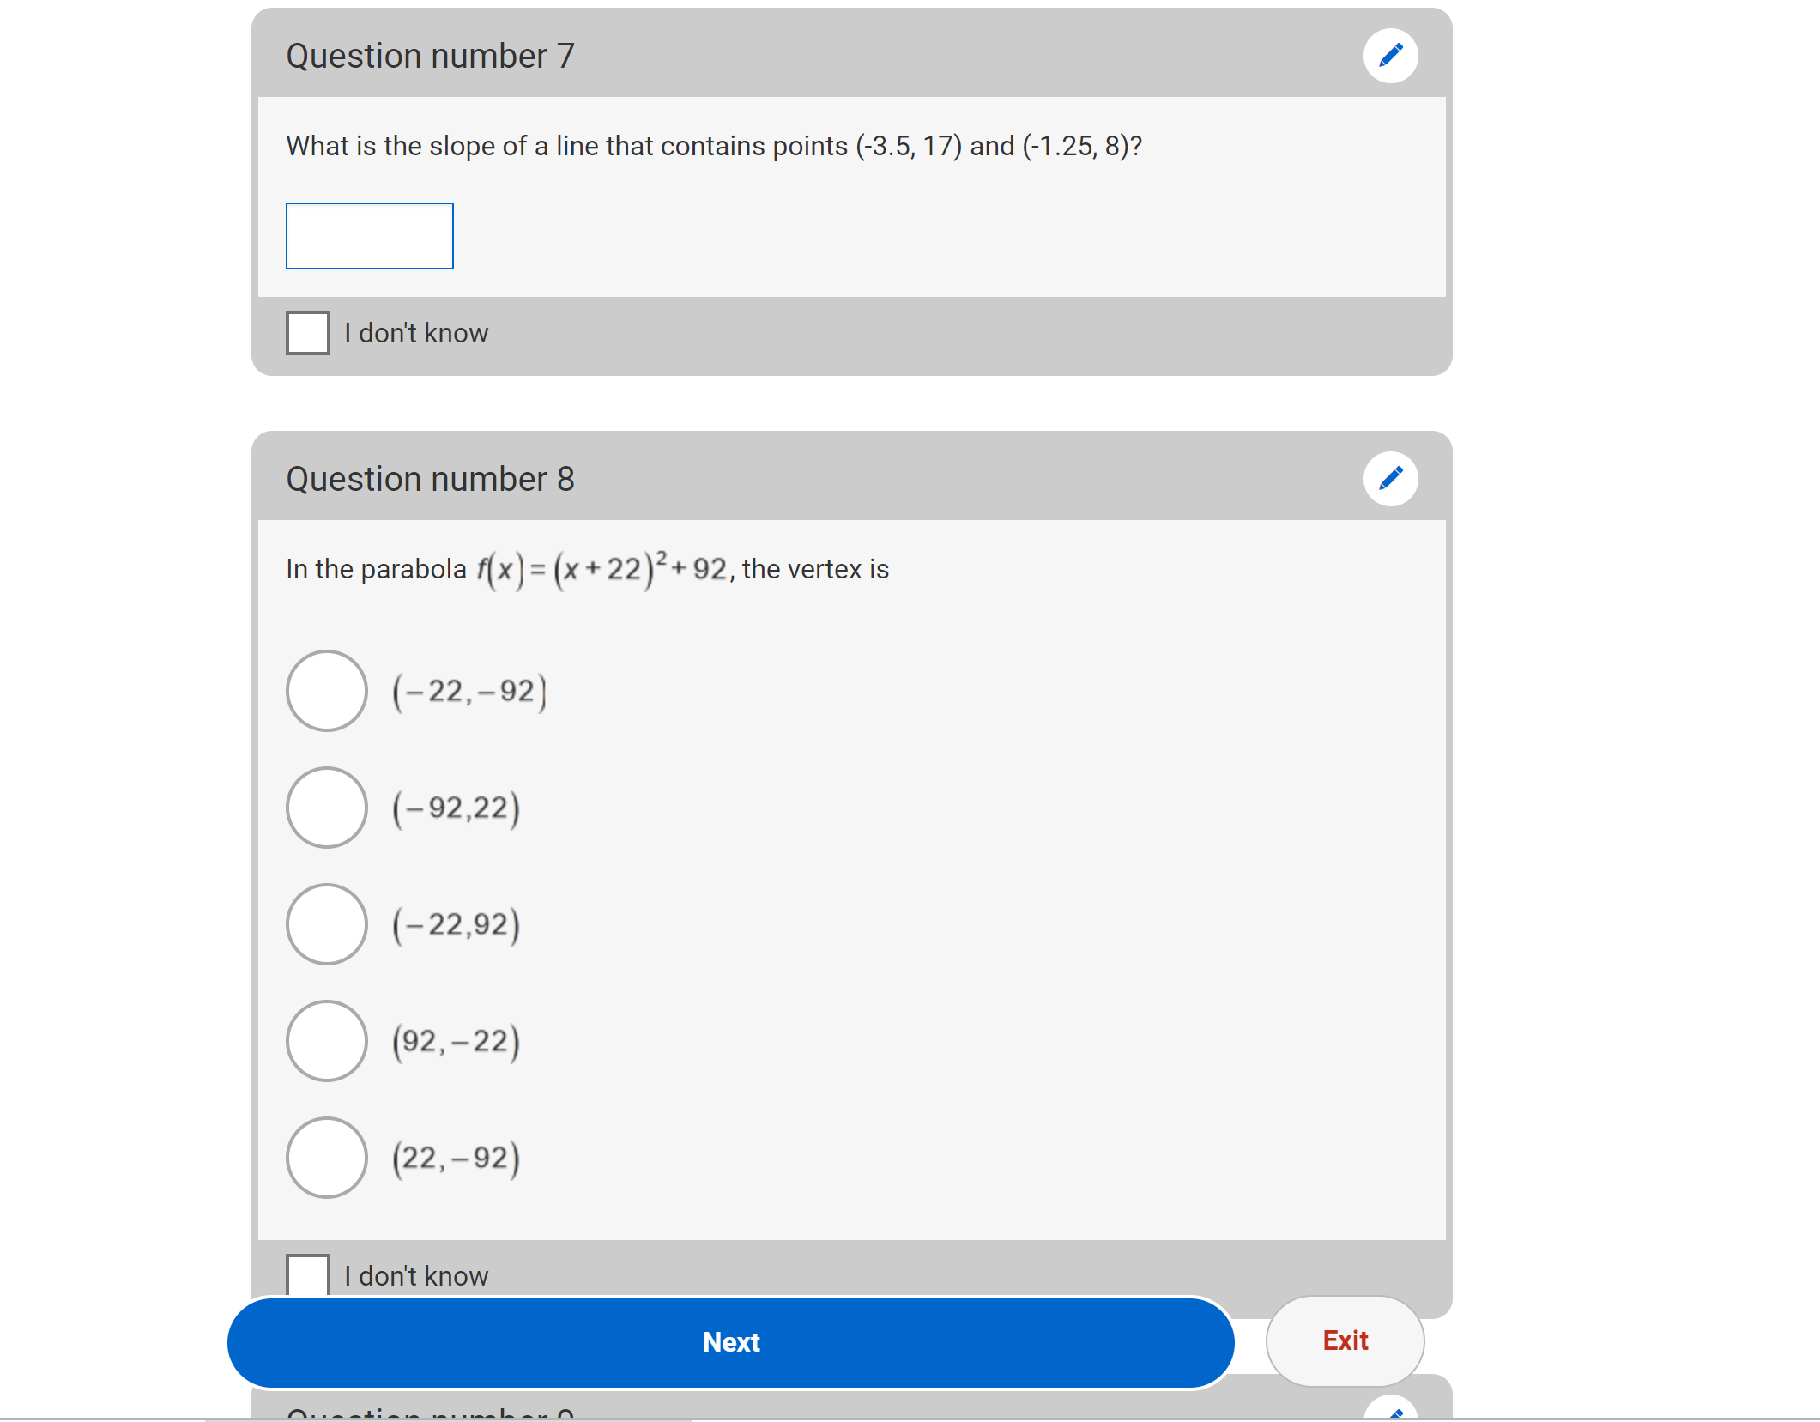Click the "I don't know" label under Question 8
Screen dimensions: 1820x1422
pos(416,1276)
